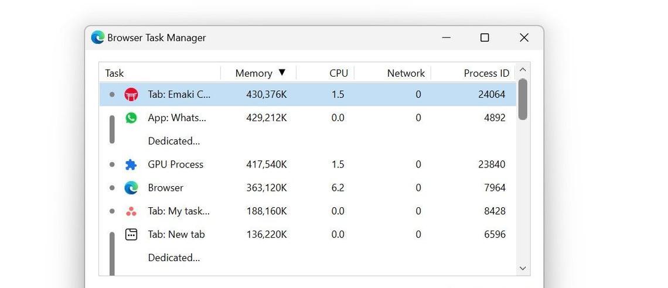Click the Edge icon in Browser row

tap(131, 188)
